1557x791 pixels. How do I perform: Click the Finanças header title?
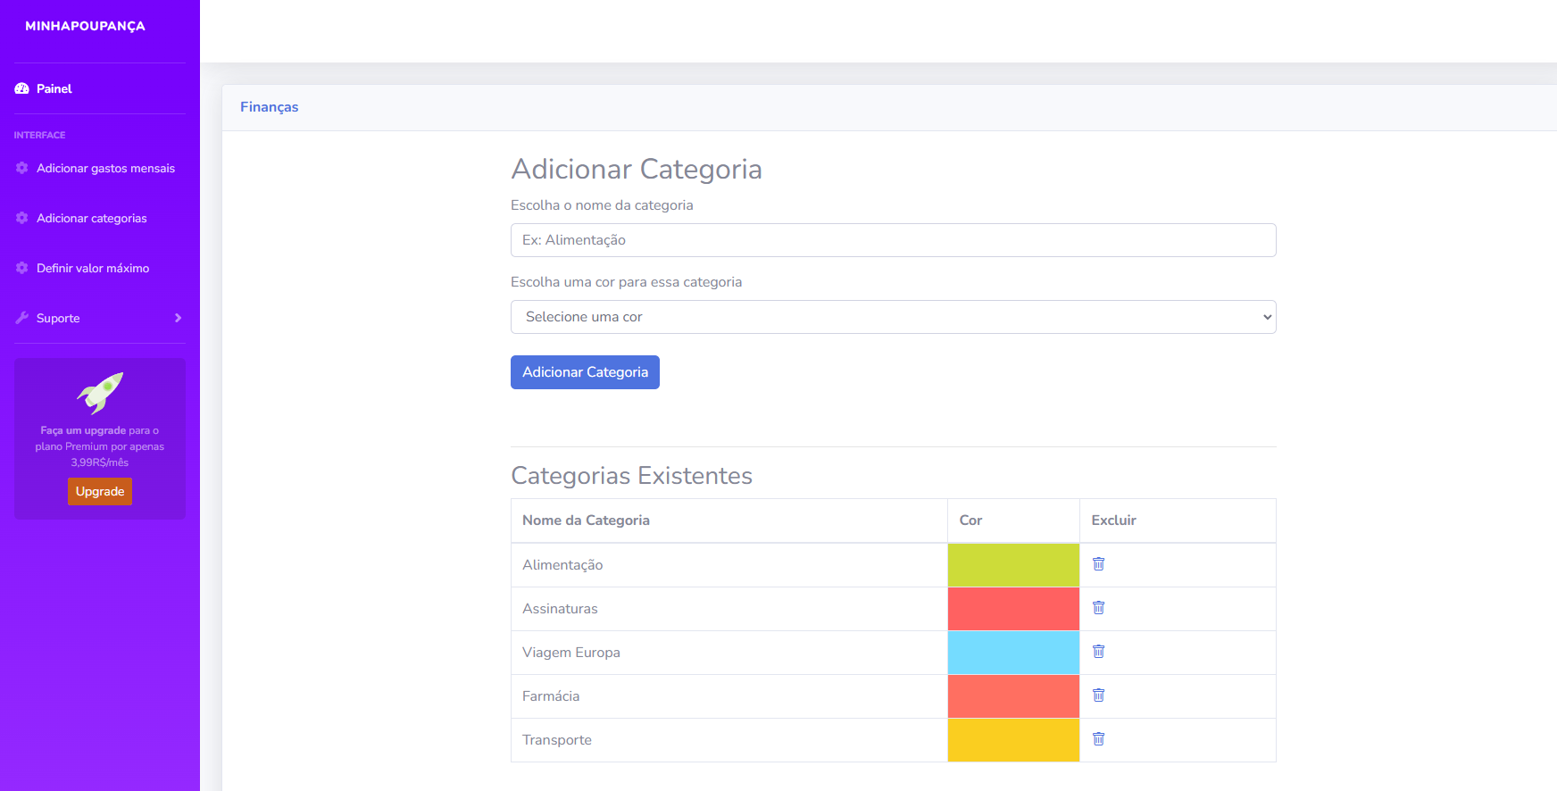pyautogui.click(x=269, y=107)
